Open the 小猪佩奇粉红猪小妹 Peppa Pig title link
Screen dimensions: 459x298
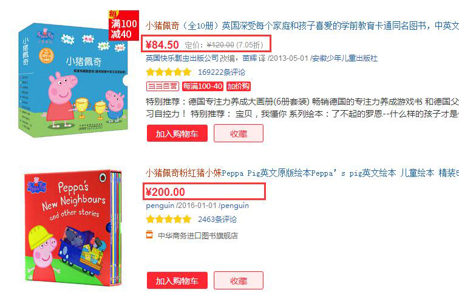pos(302,173)
